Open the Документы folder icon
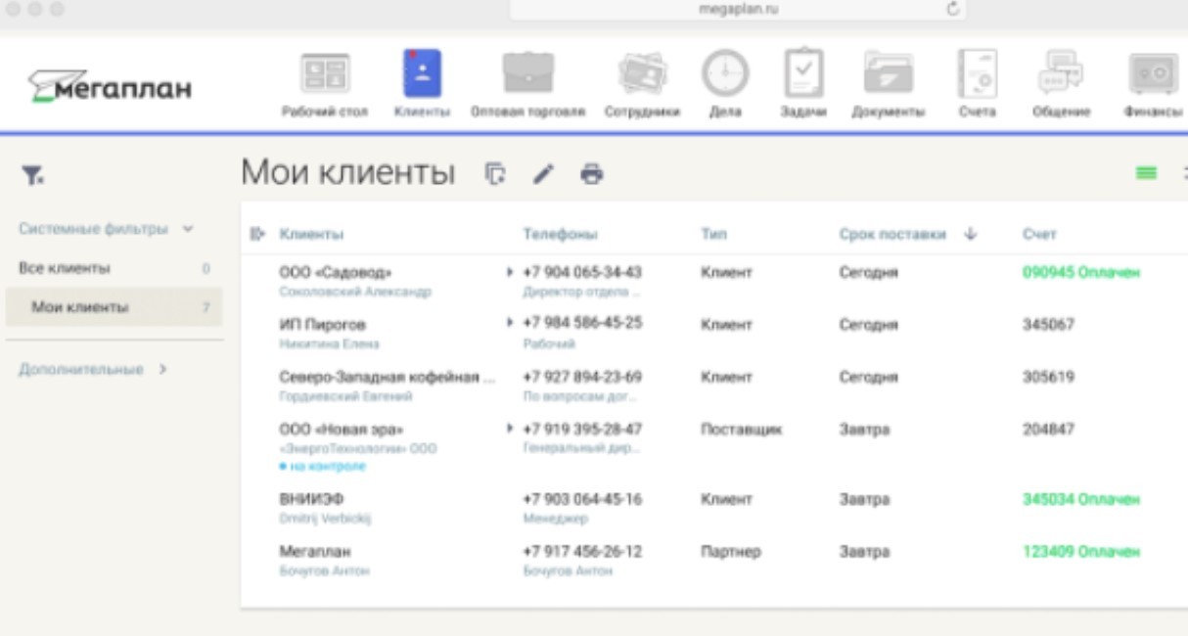Image resolution: width=1188 pixels, height=636 pixels. [x=889, y=74]
